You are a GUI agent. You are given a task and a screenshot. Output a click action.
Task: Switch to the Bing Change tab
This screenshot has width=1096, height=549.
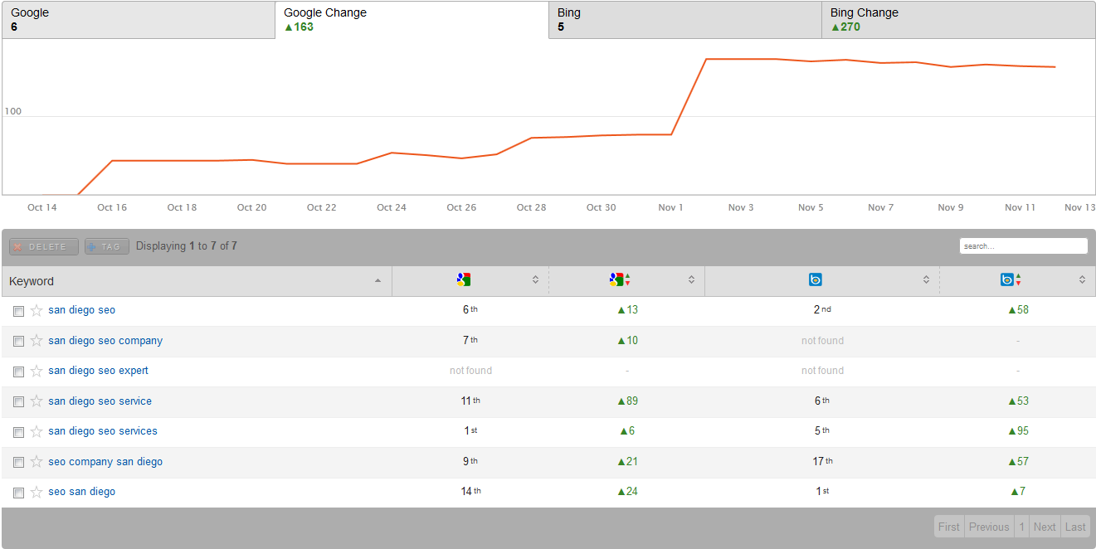[957, 20]
